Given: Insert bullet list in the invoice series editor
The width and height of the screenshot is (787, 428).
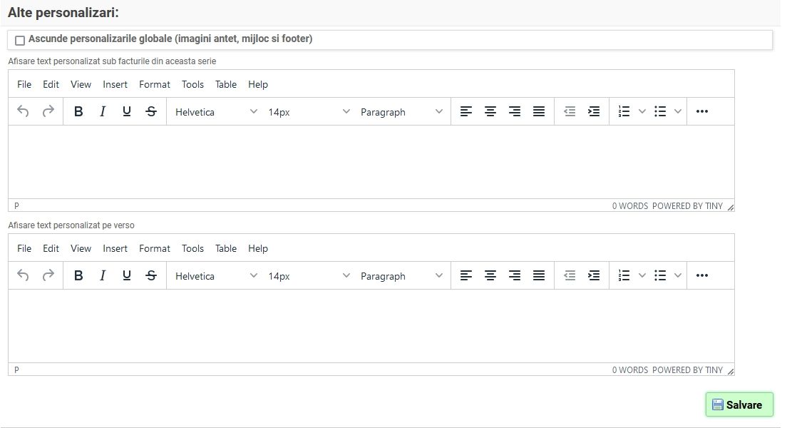Looking at the screenshot, I should point(660,111).
